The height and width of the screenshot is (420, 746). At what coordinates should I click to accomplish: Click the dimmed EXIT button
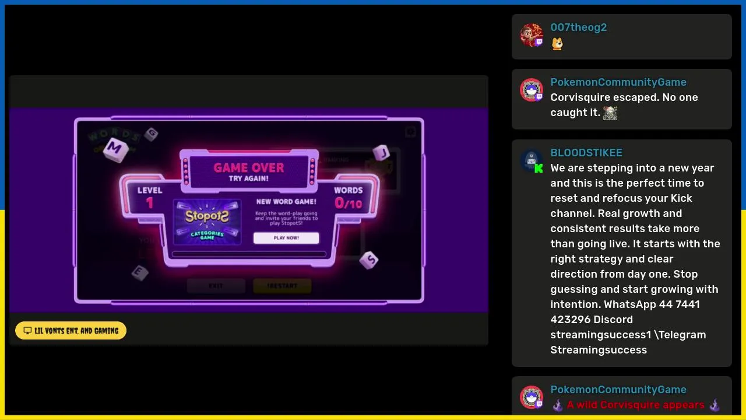pyautogui.click(x=216, y=286)
